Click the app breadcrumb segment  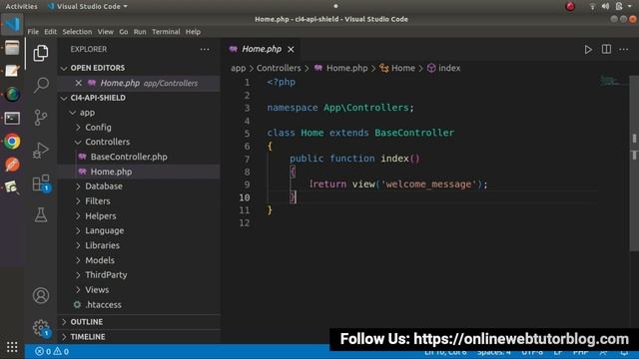(x=239, y=69)
